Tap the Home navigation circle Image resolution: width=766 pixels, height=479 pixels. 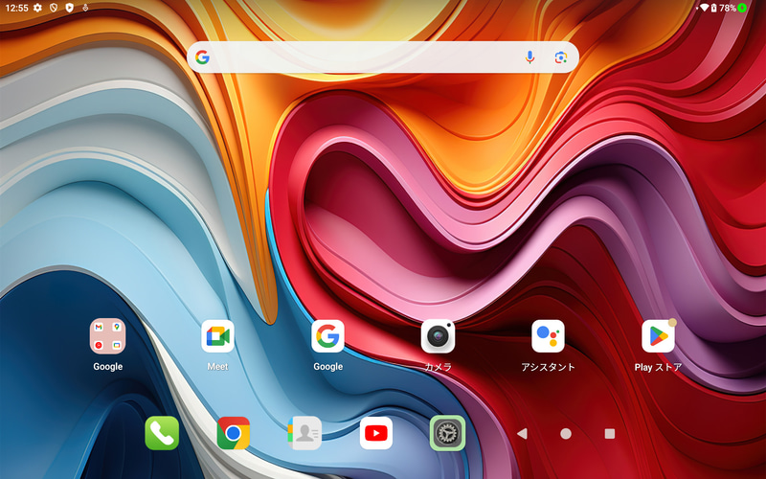pyautogui.click(x=566, y=434)
